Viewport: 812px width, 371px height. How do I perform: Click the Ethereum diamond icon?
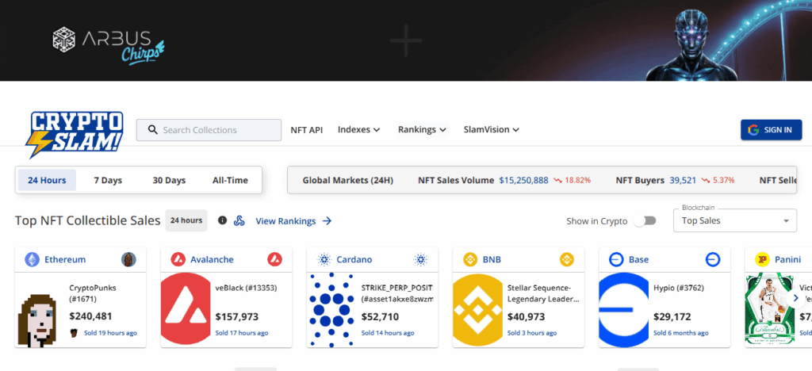(x=32, y=259)
